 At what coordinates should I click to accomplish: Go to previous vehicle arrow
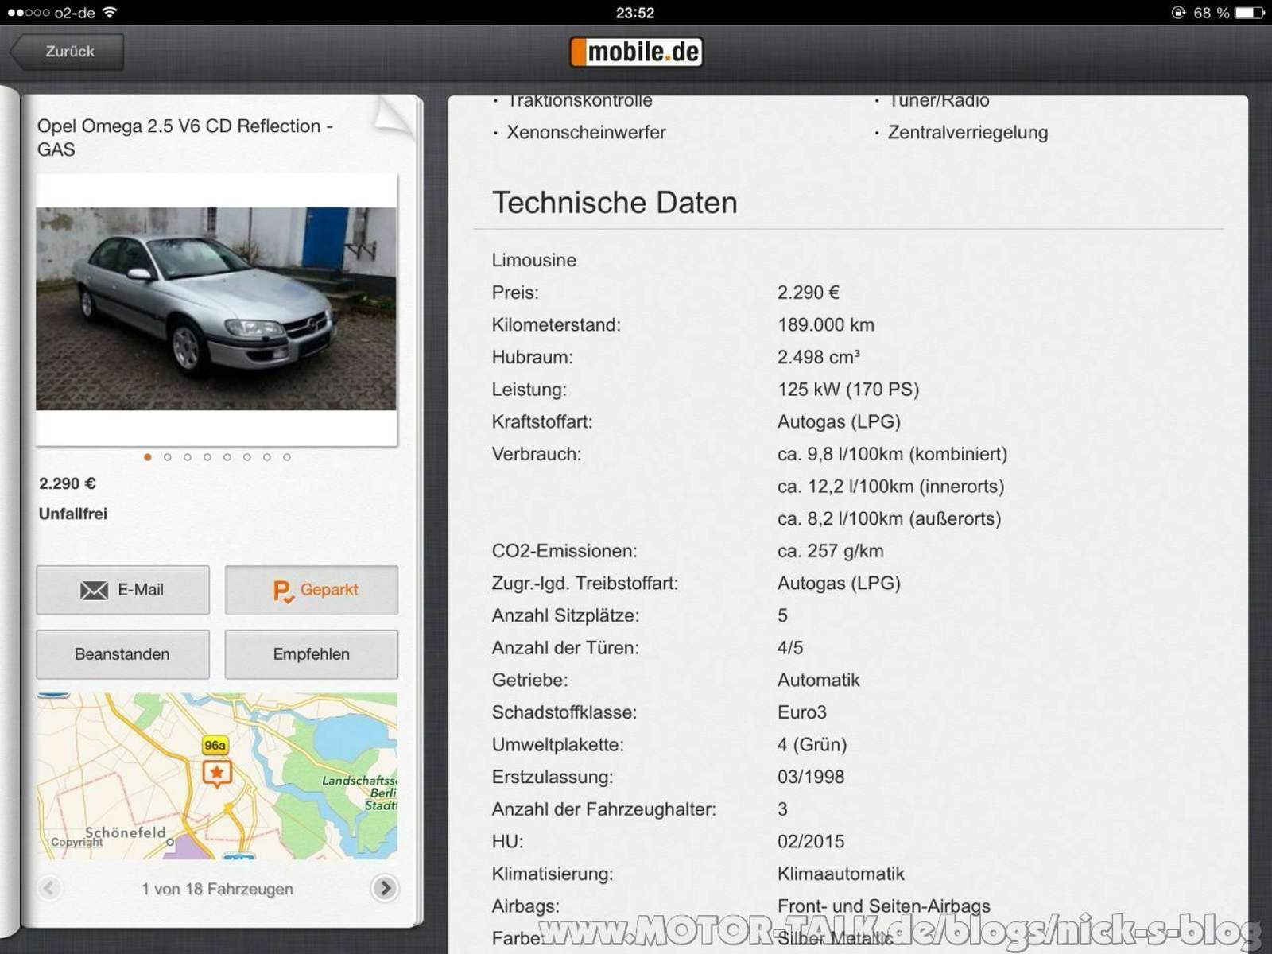49,888
